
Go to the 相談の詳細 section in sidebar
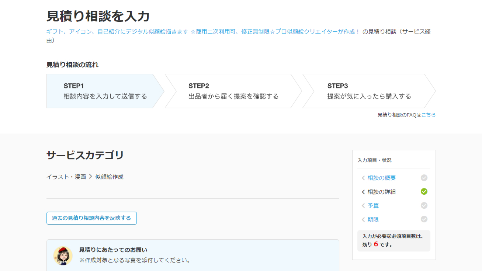coord(381,192)
